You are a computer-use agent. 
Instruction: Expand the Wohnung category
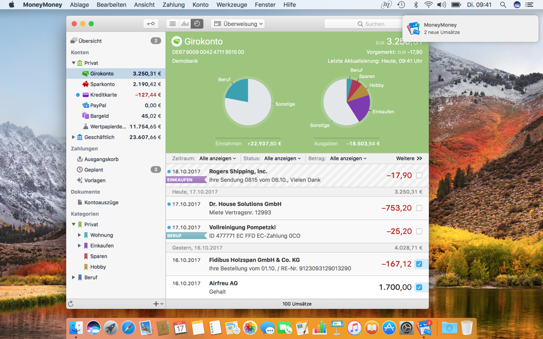point(79,235)
